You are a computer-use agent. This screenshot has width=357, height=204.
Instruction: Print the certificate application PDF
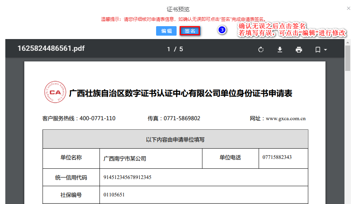point(299,50)
